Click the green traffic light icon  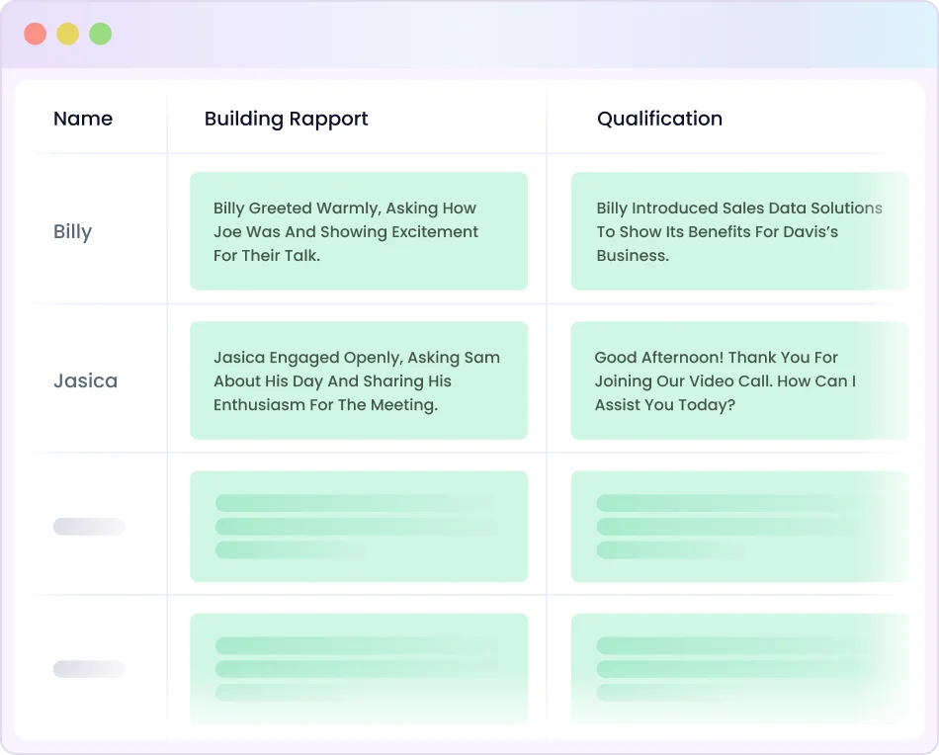(99, 33)
